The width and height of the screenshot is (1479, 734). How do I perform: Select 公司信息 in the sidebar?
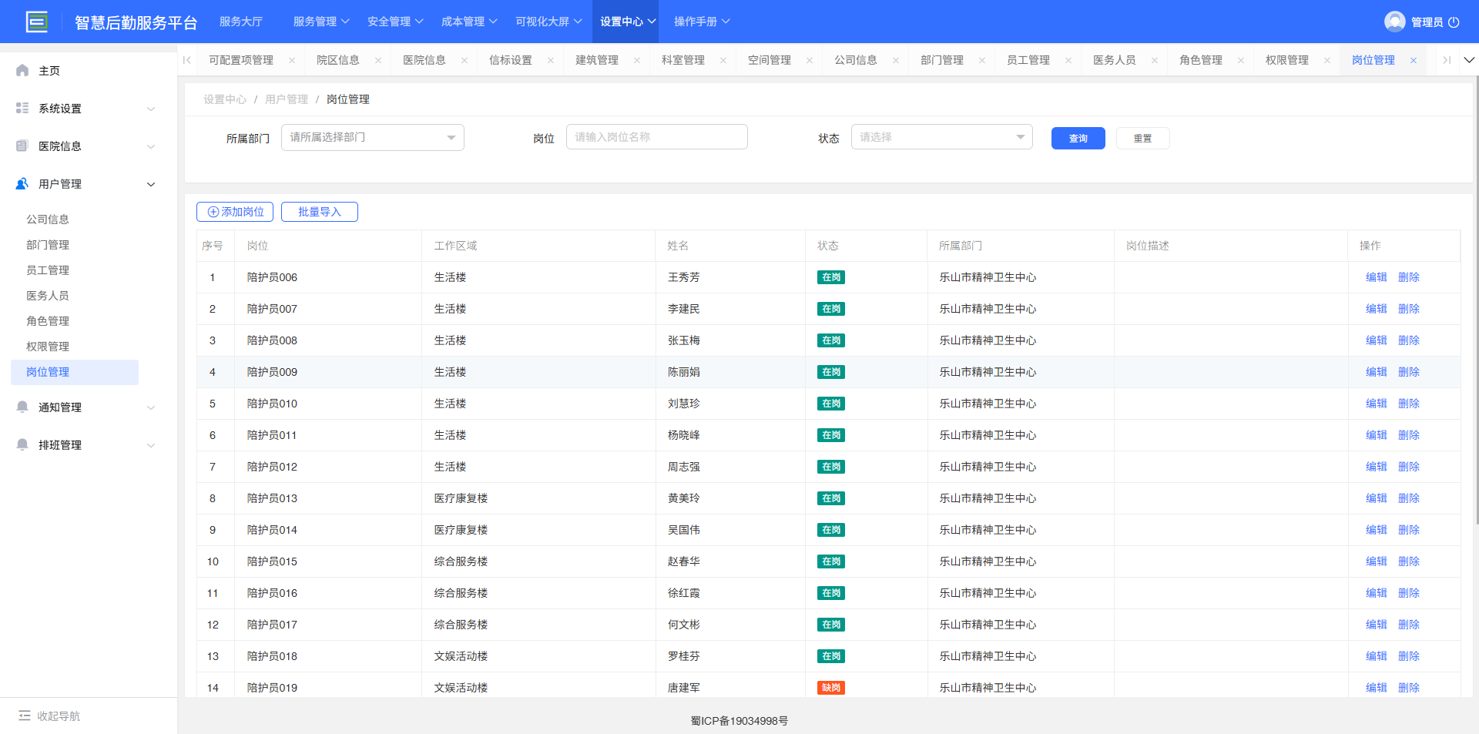[x=48, y=220]
